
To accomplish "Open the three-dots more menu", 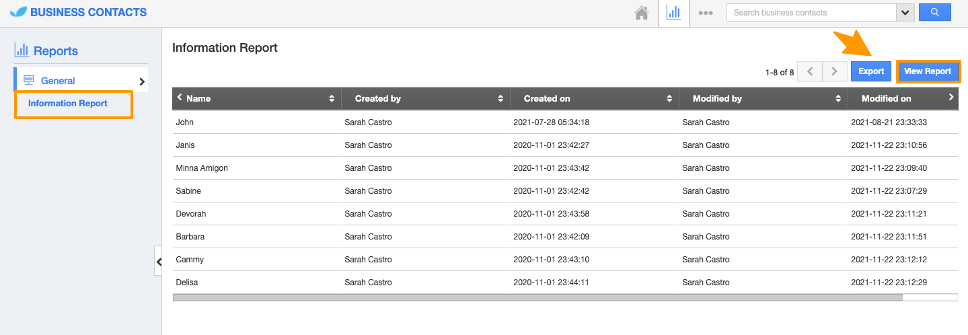I will pos(706,13).
